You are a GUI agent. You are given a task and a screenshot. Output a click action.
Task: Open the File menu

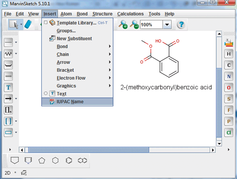click(8, 14)
